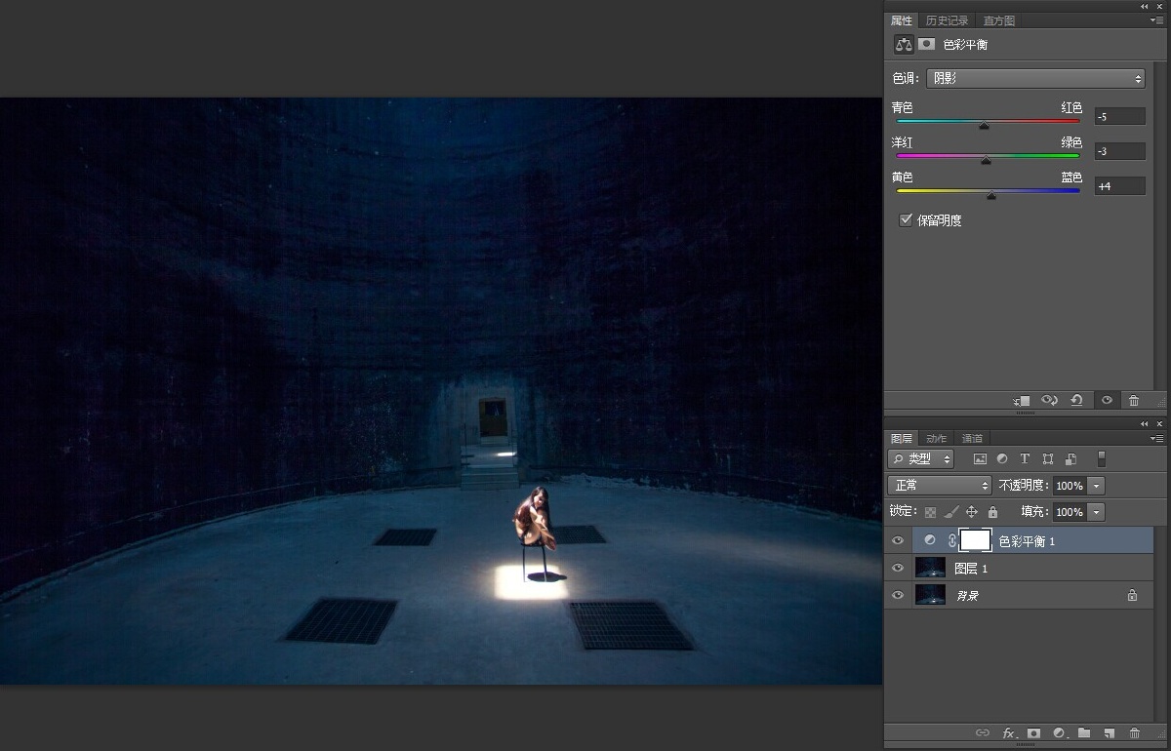
Task: Hide the 图层 1 layer
Action: 898,568
